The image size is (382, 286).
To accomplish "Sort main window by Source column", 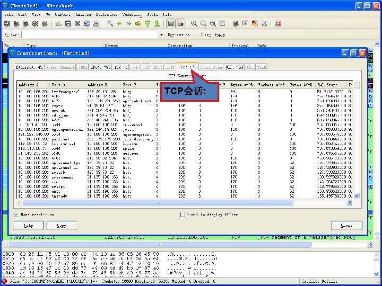I will (135, 45).
